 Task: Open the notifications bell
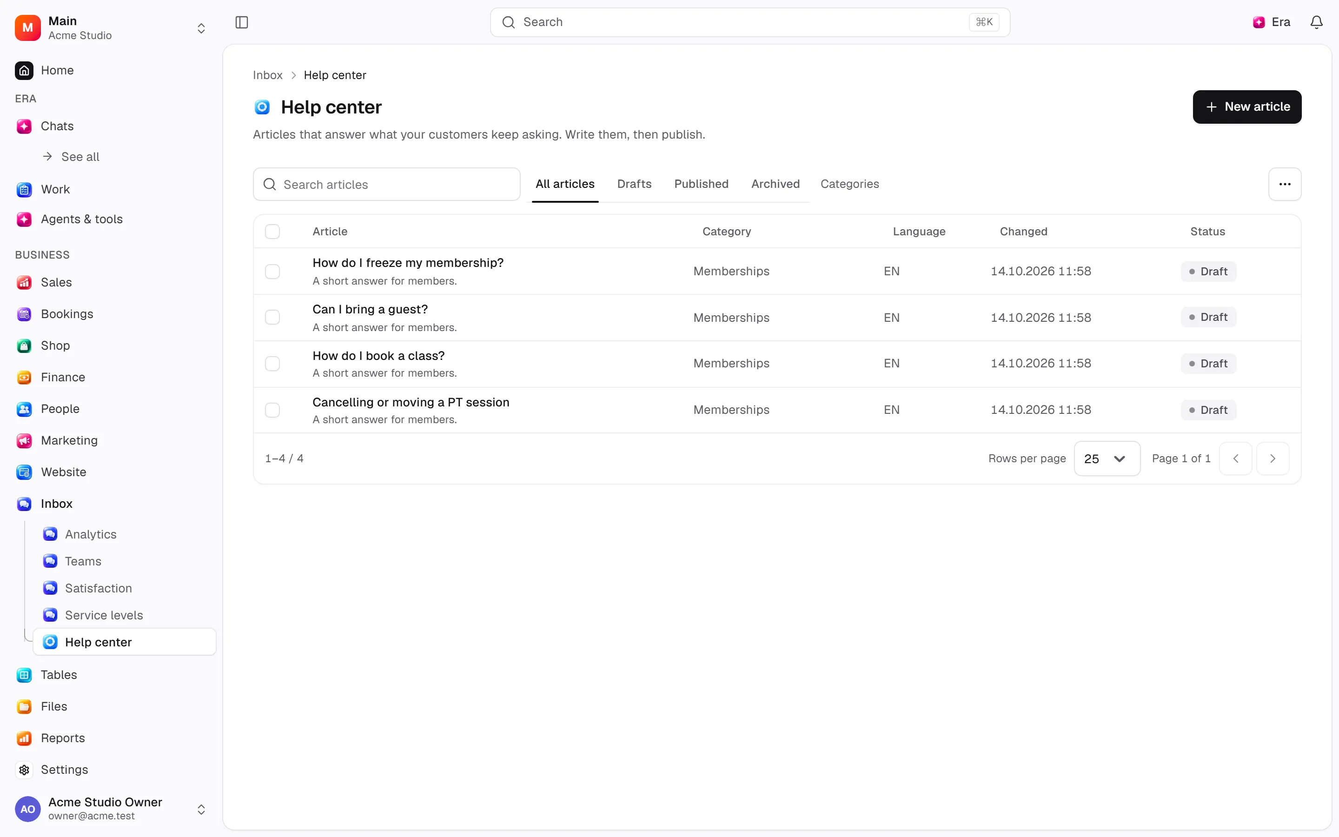[x=1316, y=22]
